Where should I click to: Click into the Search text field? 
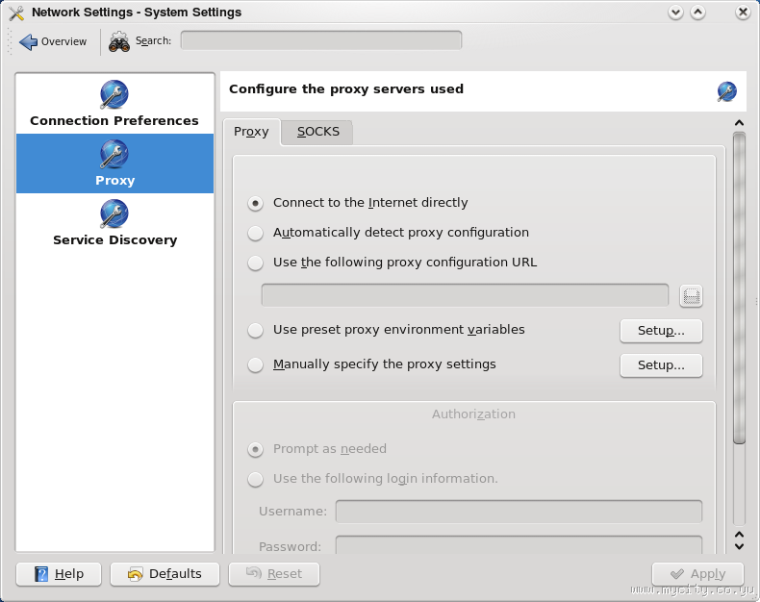[320, 40]
